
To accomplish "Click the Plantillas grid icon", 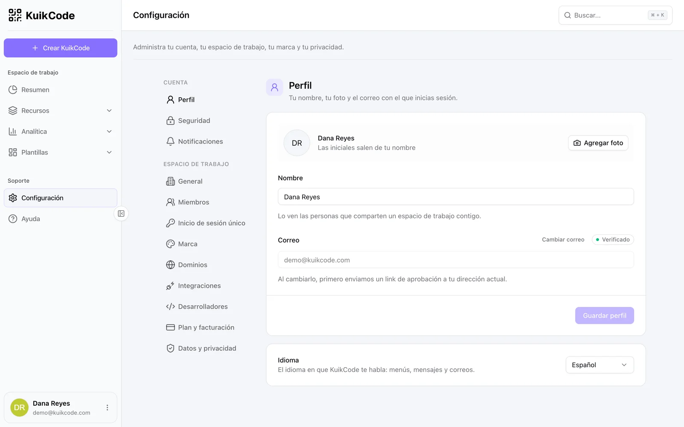I will tap(13, 152).
